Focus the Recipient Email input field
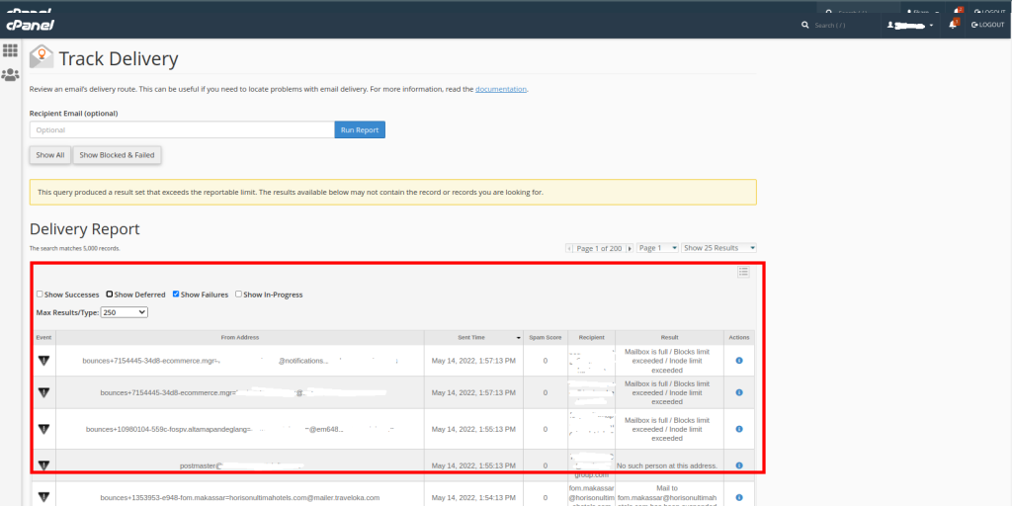Image resolution: width=1012 pixels, height=506 pixels. pyautogui.click(x=182, y=129)
